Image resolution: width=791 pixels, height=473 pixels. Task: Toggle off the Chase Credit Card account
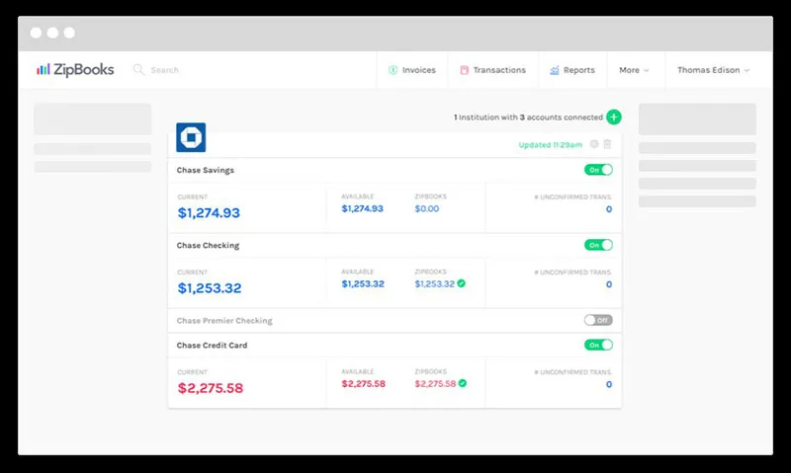(x=598, y=345)
